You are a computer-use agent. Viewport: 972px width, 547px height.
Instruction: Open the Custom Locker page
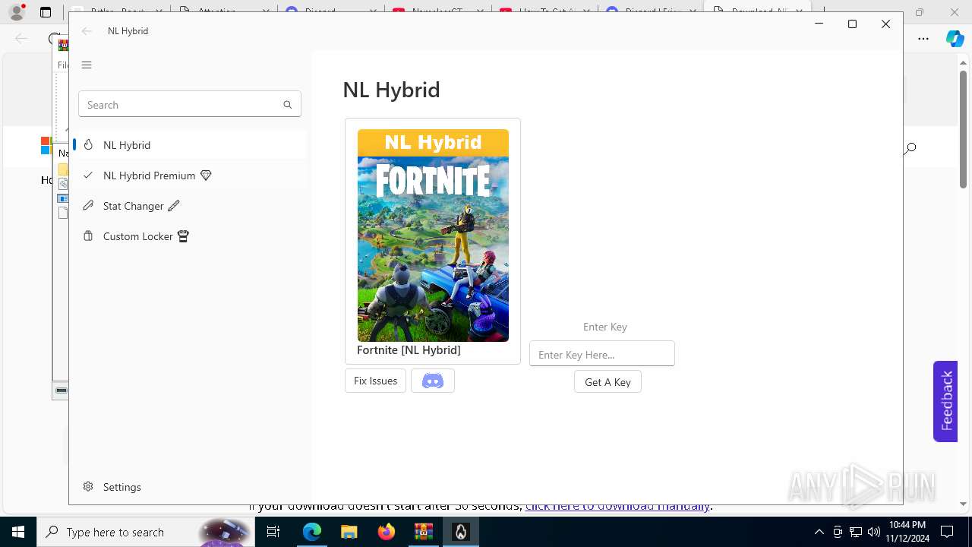pyautogui.click(x=190, y=236)
